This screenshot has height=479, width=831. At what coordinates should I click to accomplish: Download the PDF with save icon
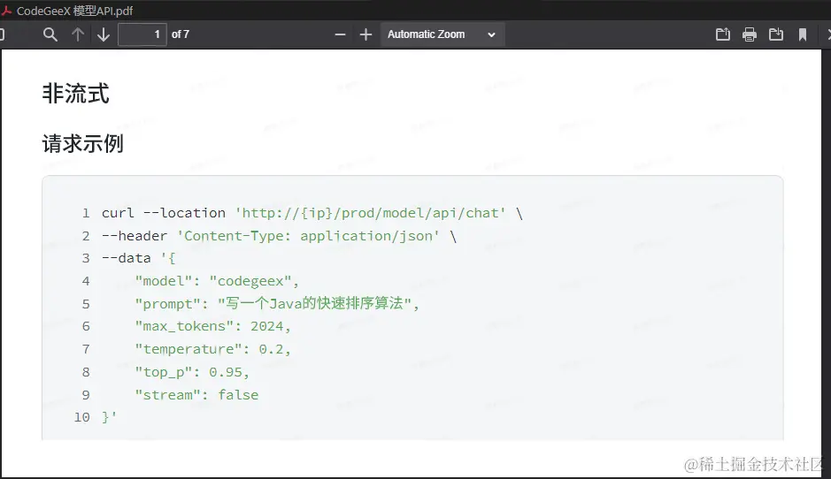(x=776, y=35)
